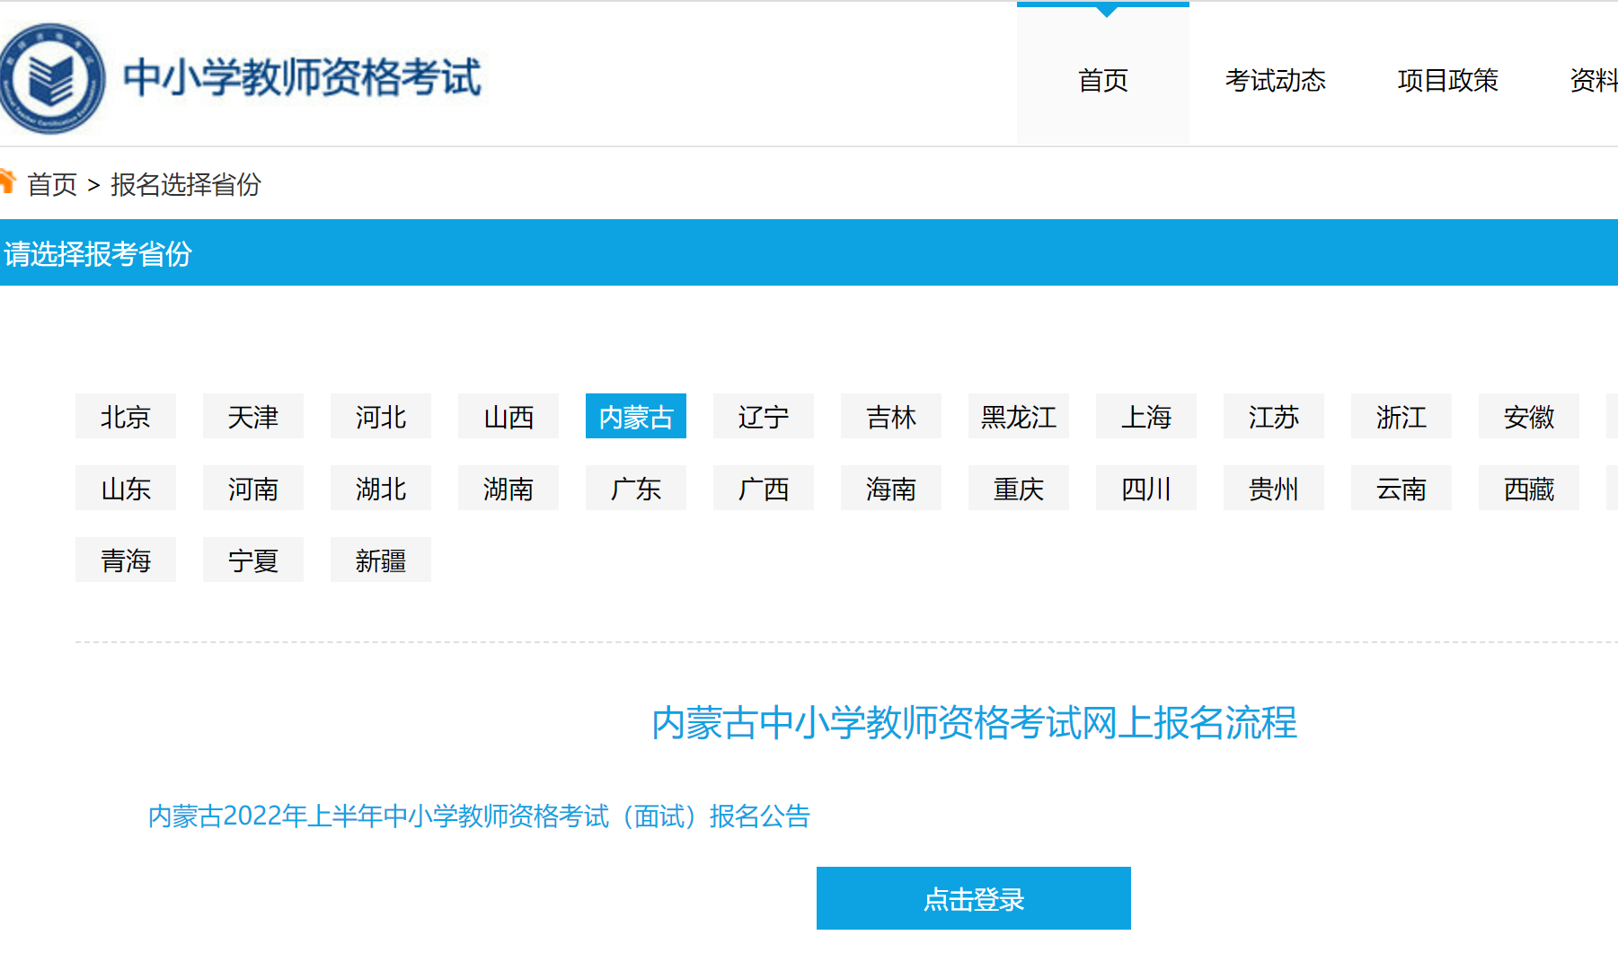Click the orange home icon in breadcrumb
The height and width of the screenshot is (953, 1618).
pos(7,181)
